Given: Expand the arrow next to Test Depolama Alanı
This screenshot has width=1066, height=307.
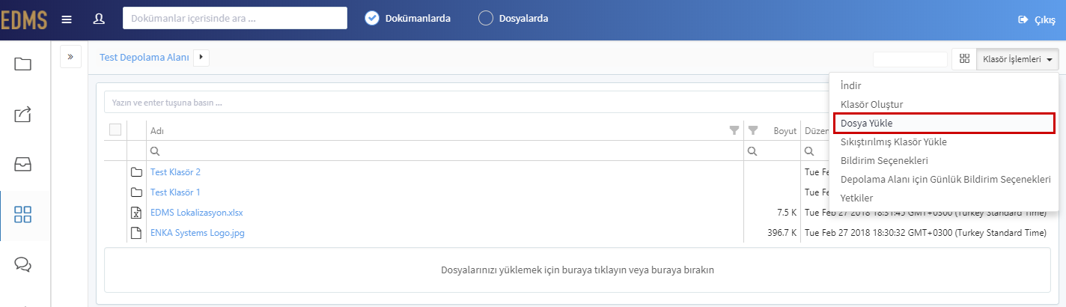Looking at the screenshot, I should point(201,56).
